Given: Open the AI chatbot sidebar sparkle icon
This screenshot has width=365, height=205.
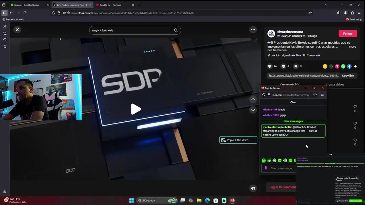Looking at the screenshot, I should pyautogui.click(x=5, y=26).
